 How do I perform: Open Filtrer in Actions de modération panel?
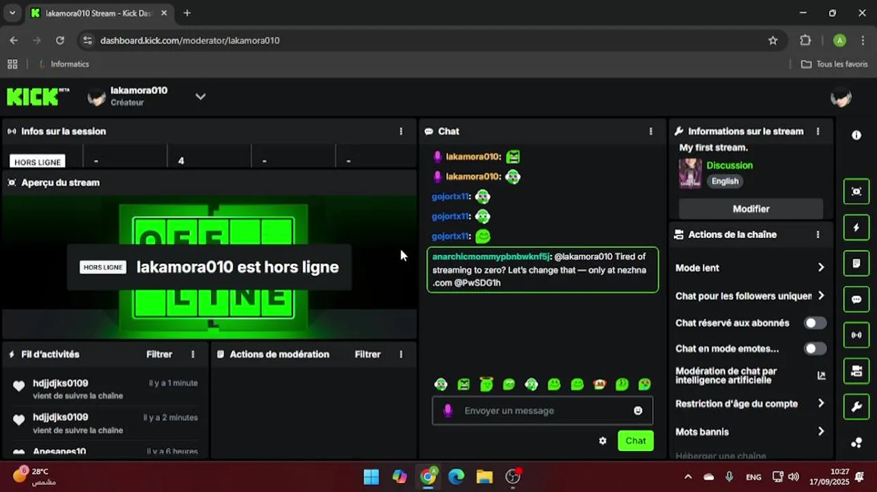(367, 354)
